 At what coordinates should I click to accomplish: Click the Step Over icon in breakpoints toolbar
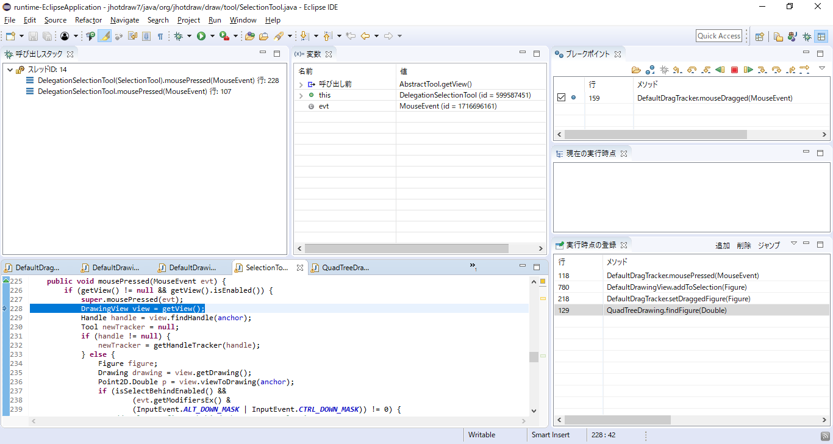776,70
